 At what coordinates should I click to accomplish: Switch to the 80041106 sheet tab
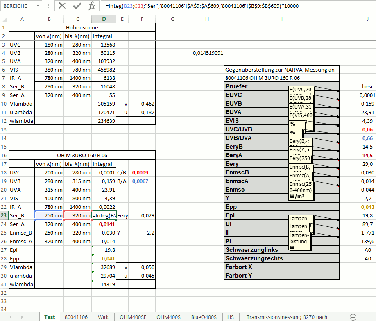coord(76,317)
